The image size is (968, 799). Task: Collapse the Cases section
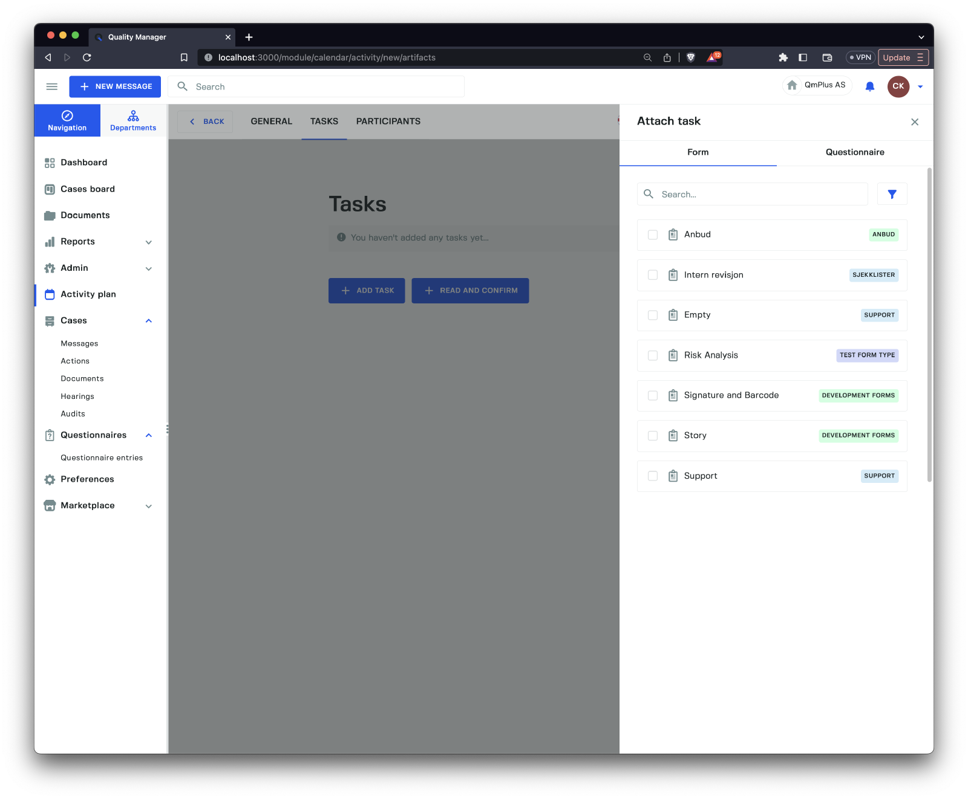click(x=148, y=321)
